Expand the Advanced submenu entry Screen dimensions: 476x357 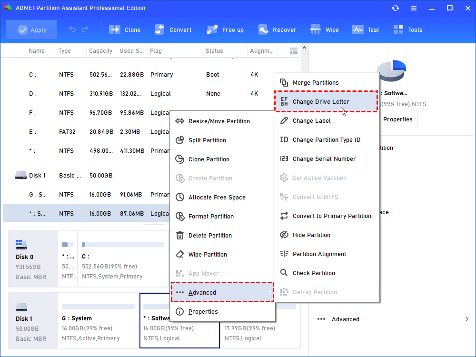222,292
